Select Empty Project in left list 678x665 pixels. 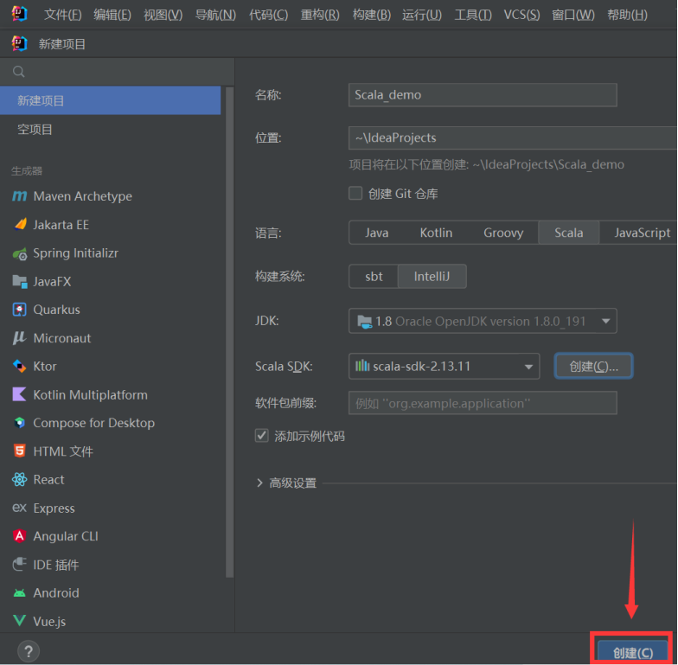111,130
